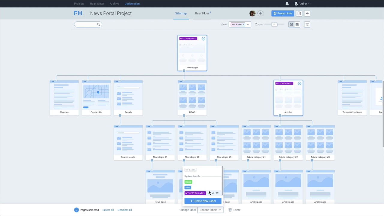
Task: Select the DONE label in the list
Action: [x=188, y=182]
